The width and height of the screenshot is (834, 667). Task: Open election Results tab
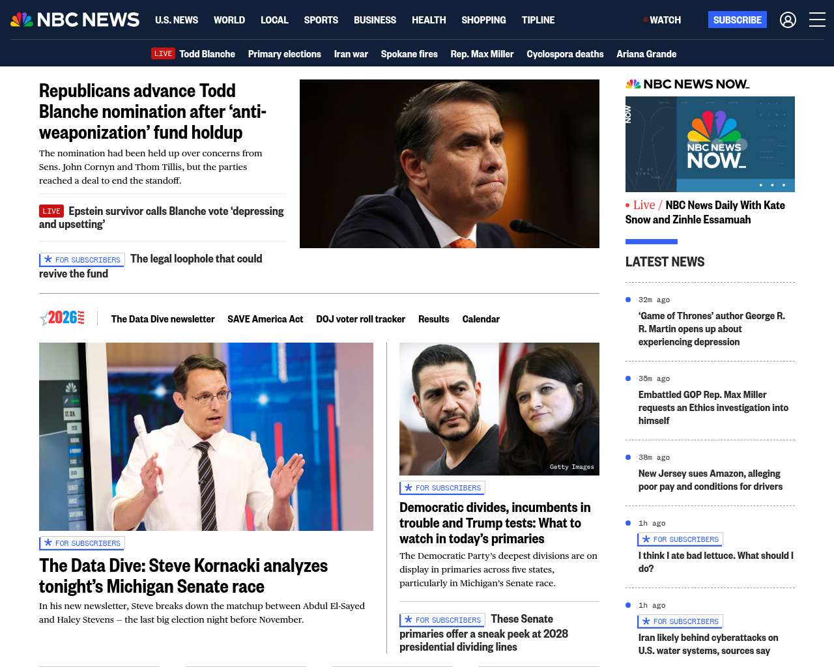coord(434,319)
